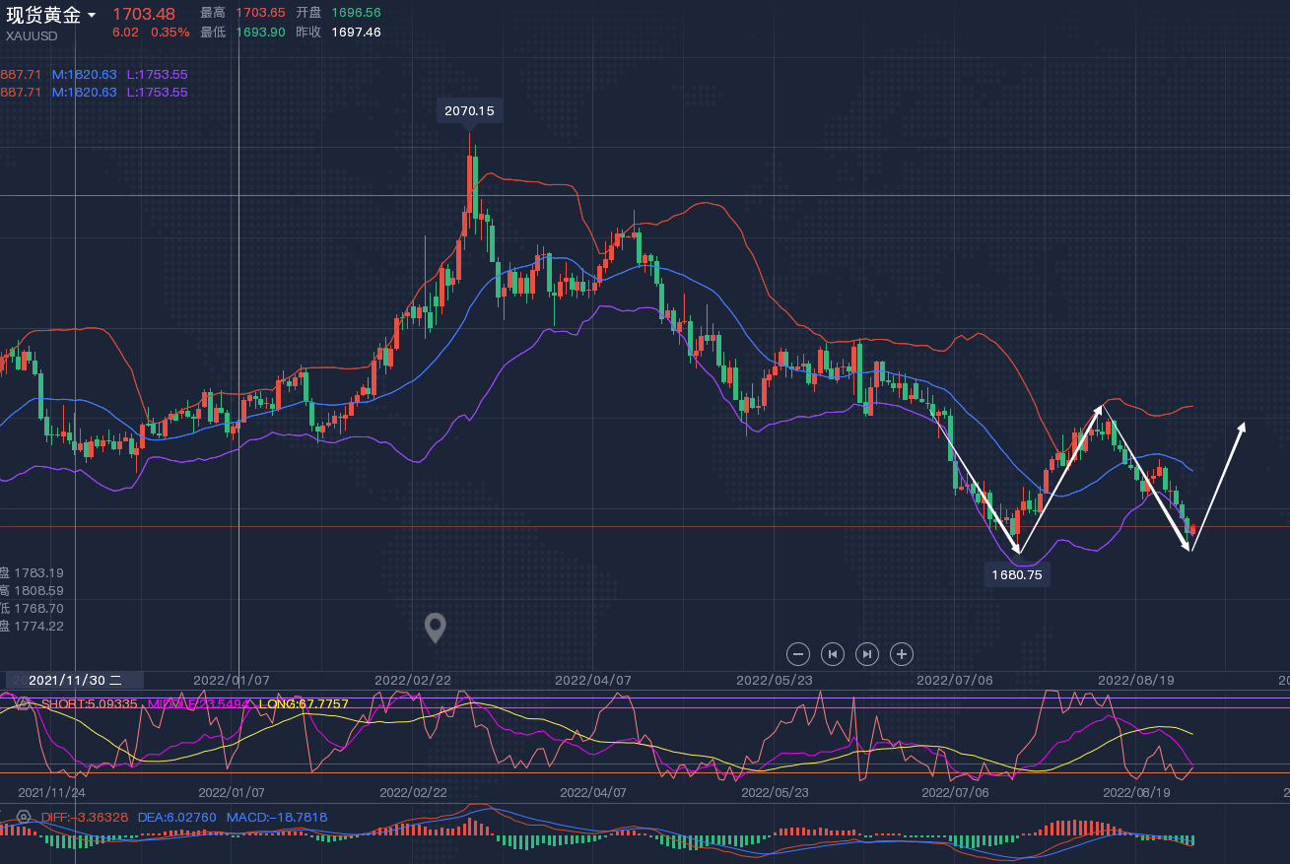Jump to earliest data with skip-back button
This screenshot has height=864, width=1290.
coord(833,654)
